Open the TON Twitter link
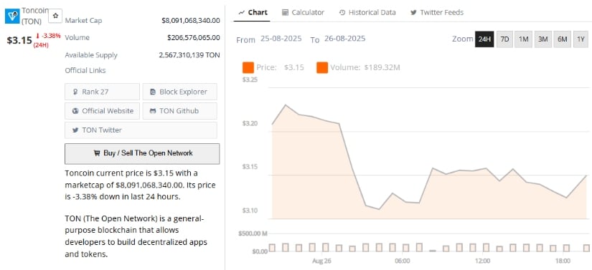The width and height of the screenshot is (592, 270). pyautogui.click(x=141, y=130)
